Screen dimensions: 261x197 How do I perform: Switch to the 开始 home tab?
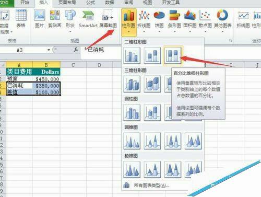click(25, 3)
